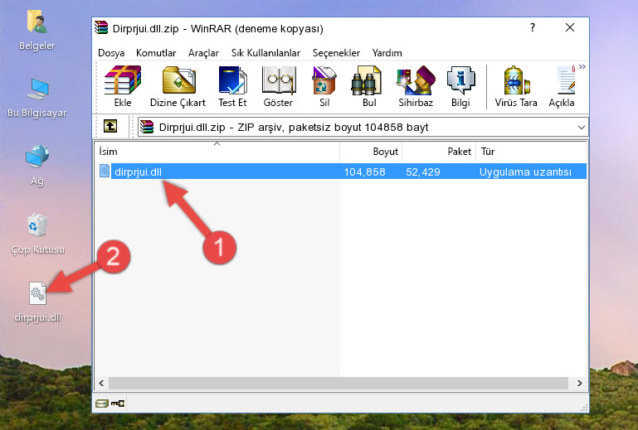Open the Seçenekler menu
Image resolution: width=638 pixels, height=430 pixels.
click(336, 53)
